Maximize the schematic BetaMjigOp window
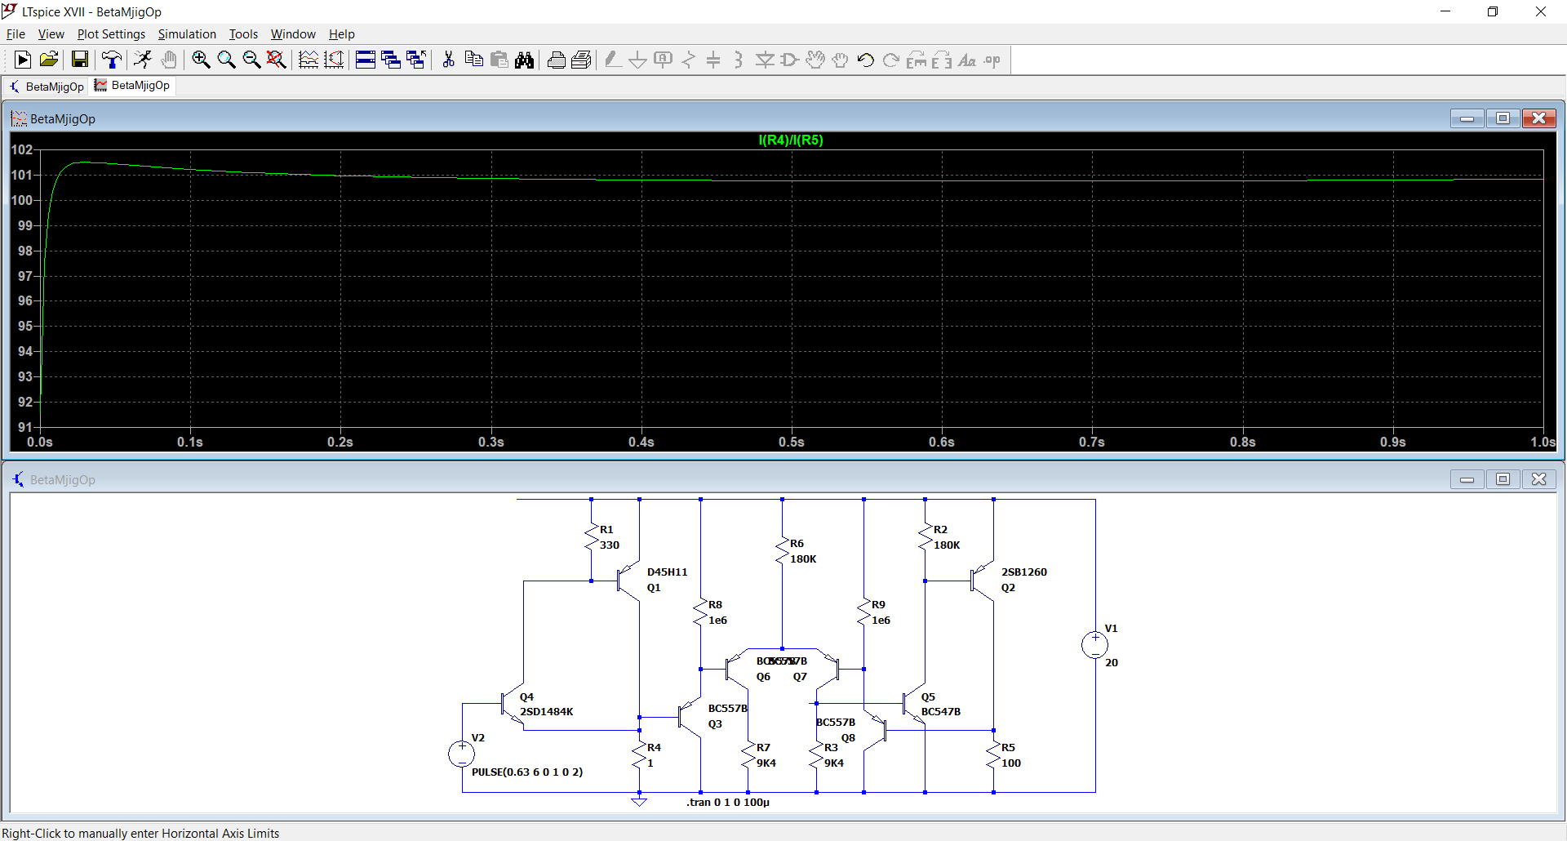This screenshot has width=1567, height=841. click(1503, 479)
